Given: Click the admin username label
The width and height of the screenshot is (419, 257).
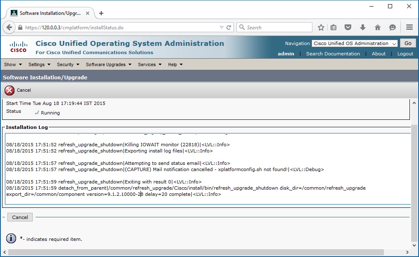Looking at the screenshot, I should point(286,54).
